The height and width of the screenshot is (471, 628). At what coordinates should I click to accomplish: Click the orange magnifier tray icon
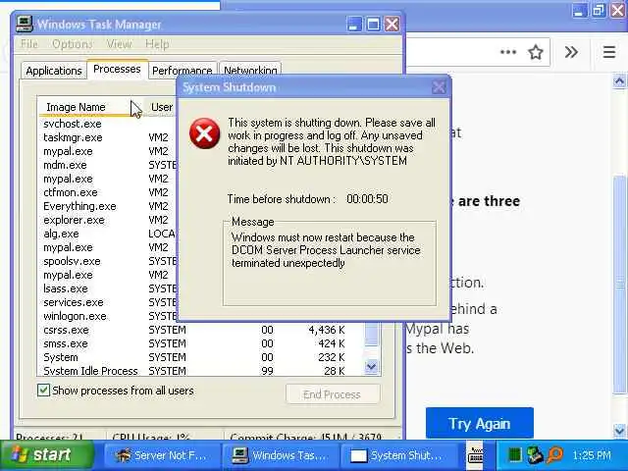point(555,455)
